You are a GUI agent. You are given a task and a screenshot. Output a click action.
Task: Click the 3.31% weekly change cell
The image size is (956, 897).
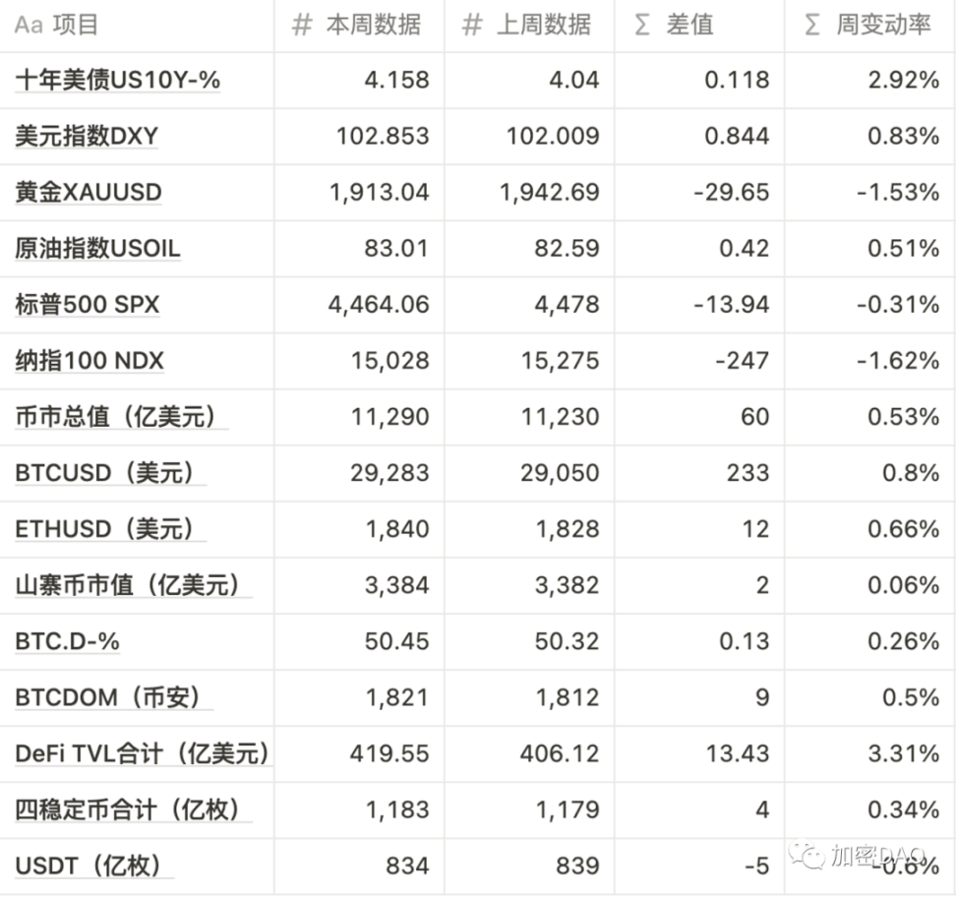pos(903,754)
